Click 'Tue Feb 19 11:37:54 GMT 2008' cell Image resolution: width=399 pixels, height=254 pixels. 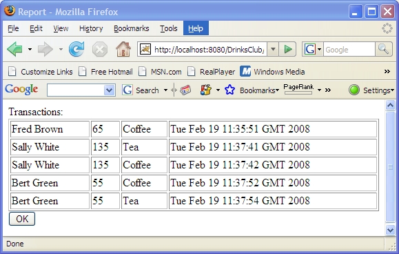tap(273, 201)
